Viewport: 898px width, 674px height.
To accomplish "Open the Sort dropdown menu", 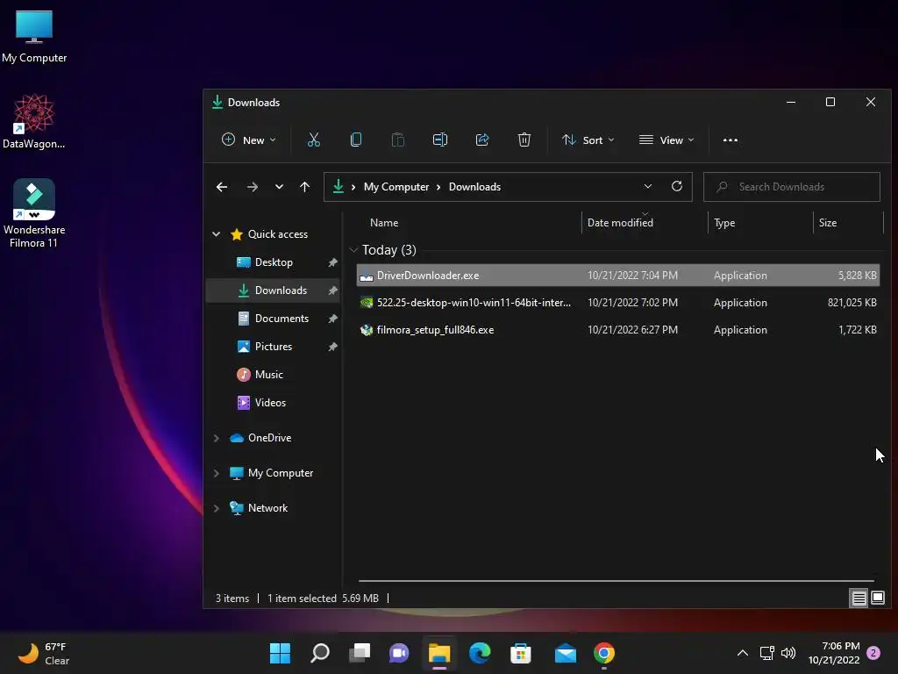I will tap(588, 140).
